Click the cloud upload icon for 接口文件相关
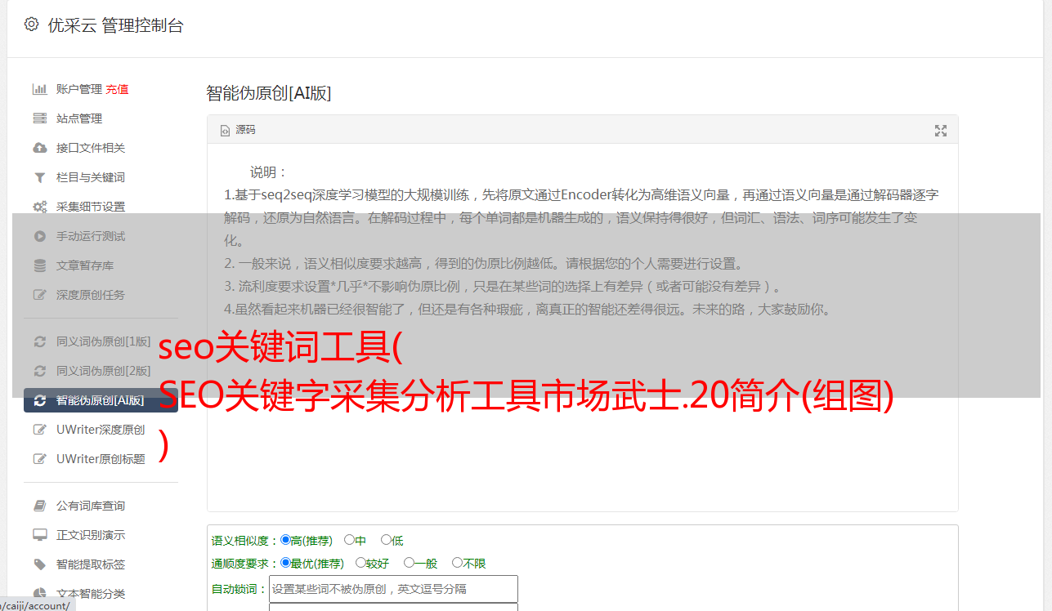Viewport: 1052px width, 611px height. tap(39, 148)
